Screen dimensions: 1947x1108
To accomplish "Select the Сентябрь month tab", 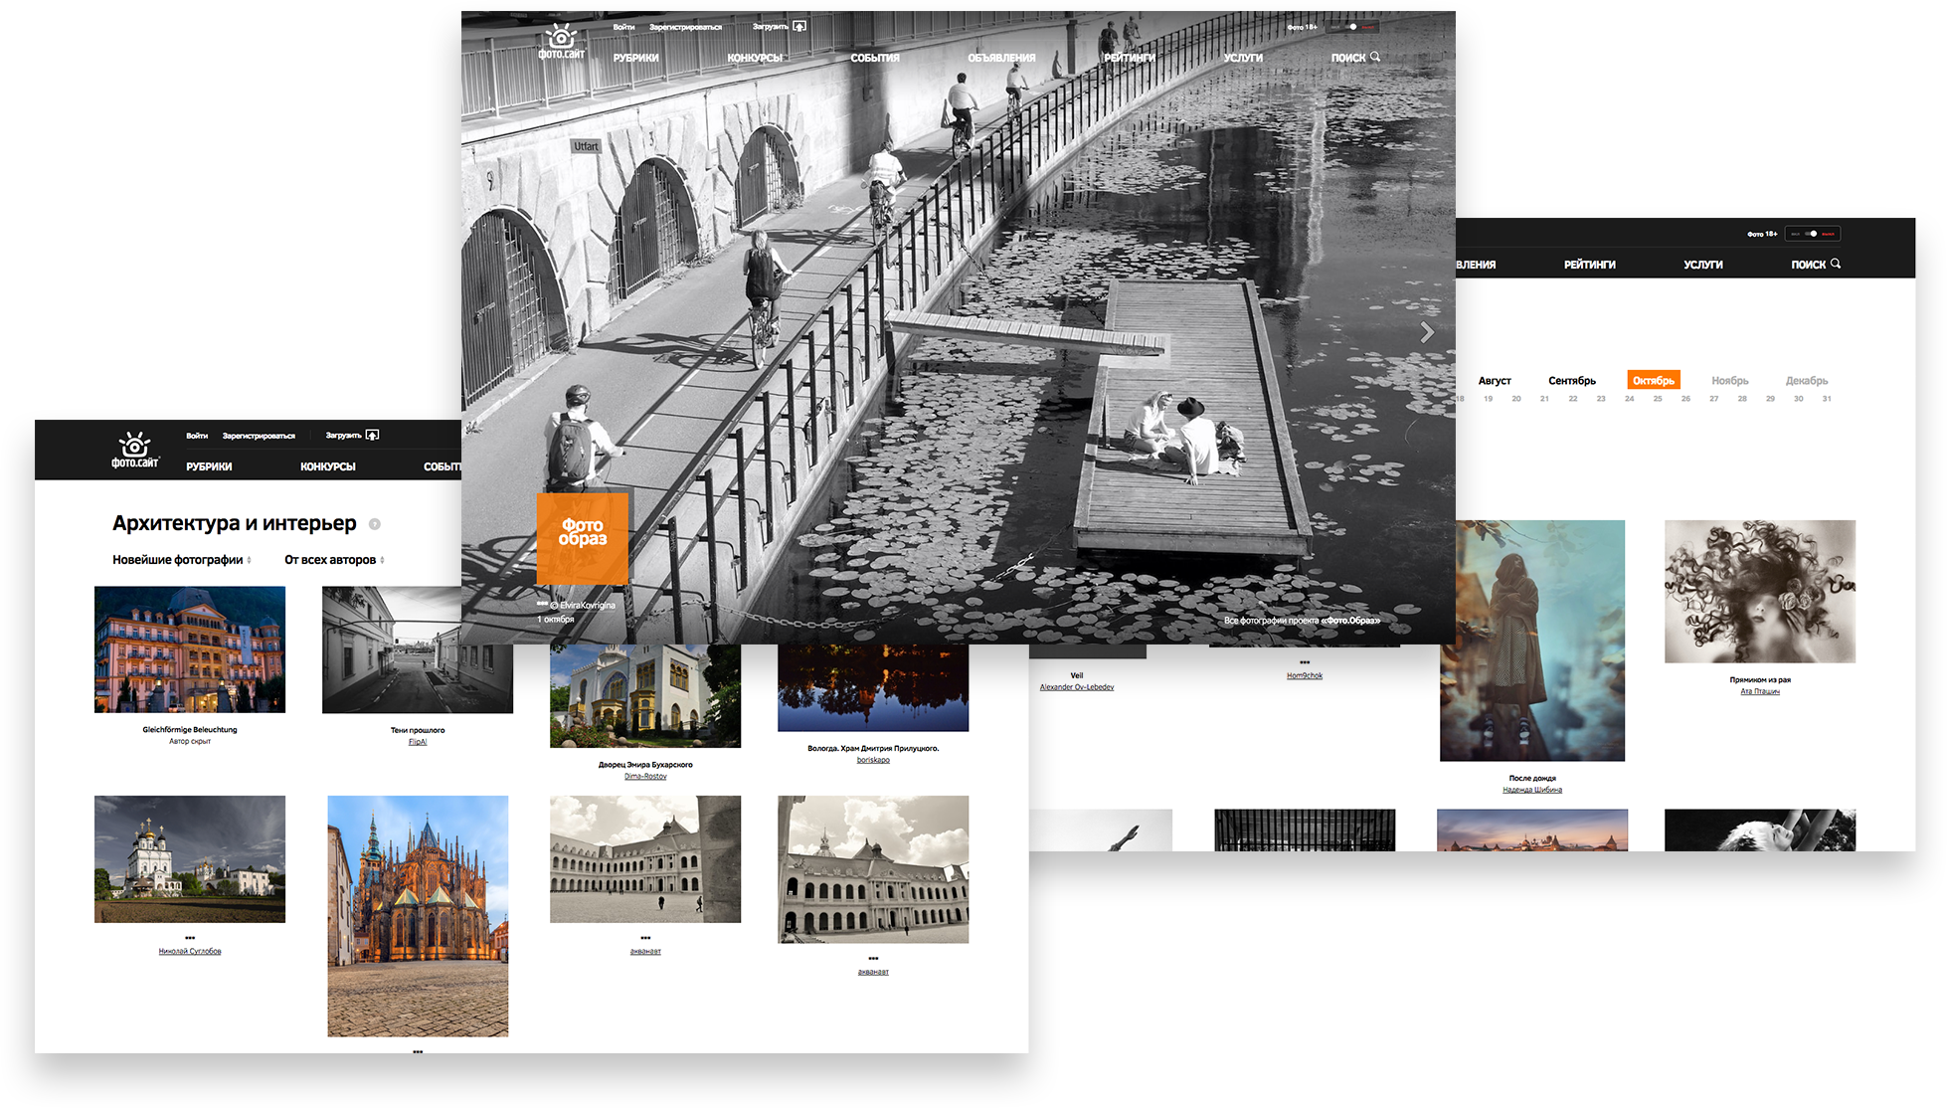I will point(1572,381).
